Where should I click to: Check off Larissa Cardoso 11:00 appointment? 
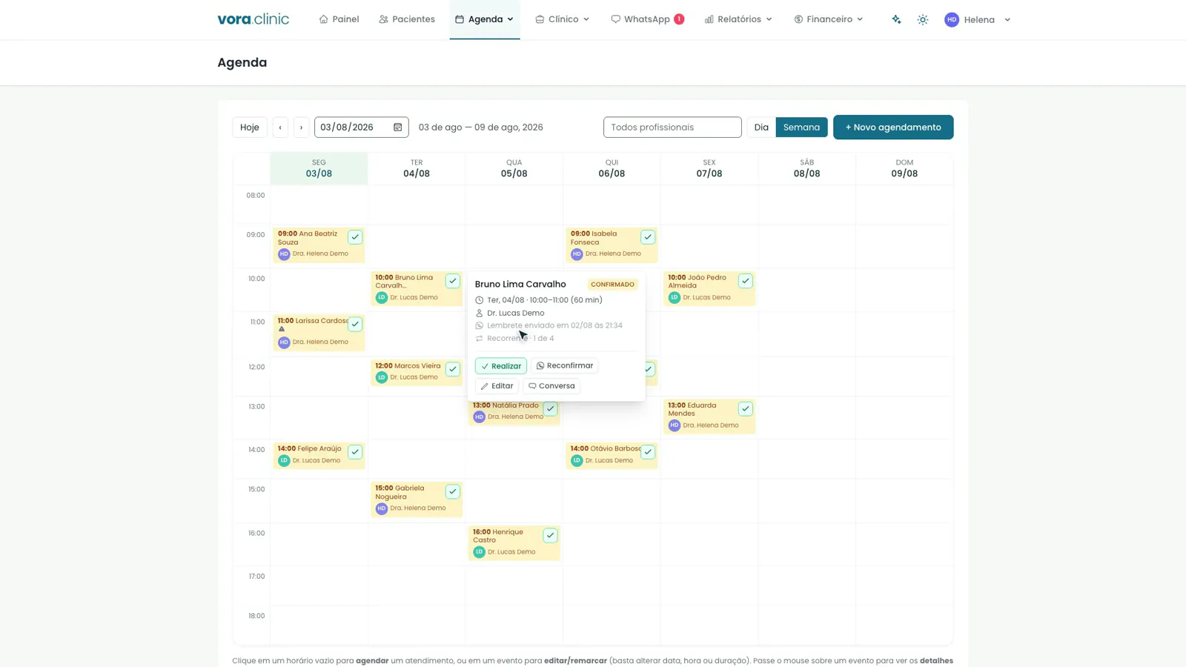355,325
